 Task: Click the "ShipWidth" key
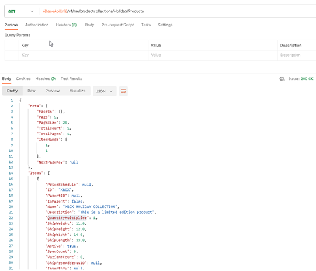pos(57,235)
